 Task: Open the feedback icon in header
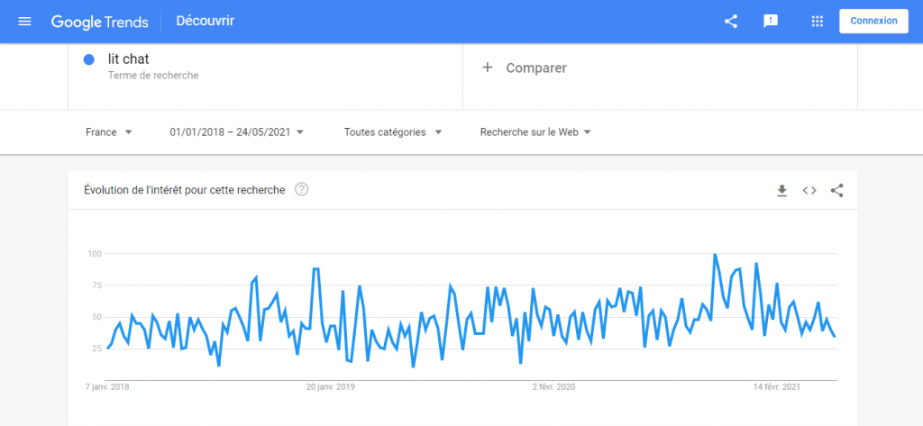771,21
